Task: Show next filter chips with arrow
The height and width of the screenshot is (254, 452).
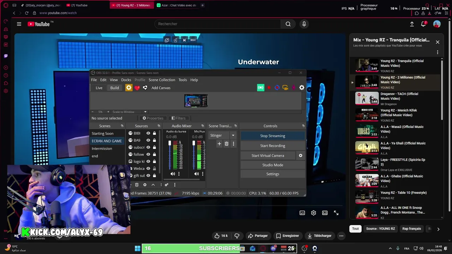Action: coord(438,229)
